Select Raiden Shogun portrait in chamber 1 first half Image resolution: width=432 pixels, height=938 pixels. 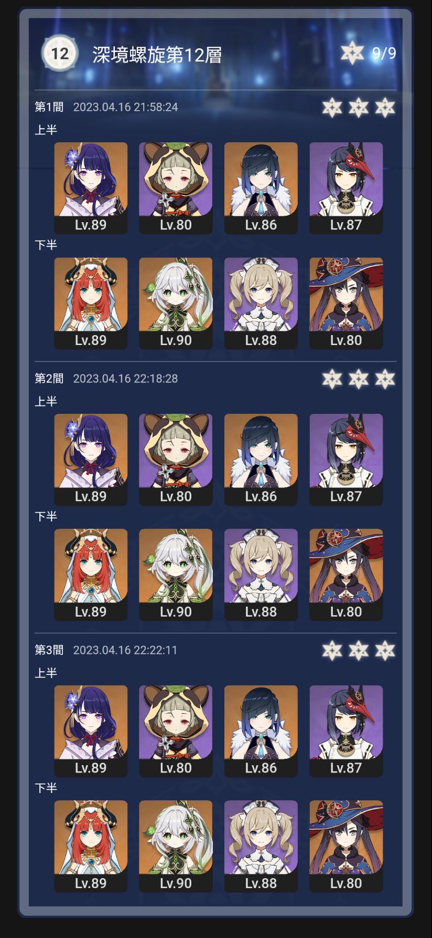point(91,188)
